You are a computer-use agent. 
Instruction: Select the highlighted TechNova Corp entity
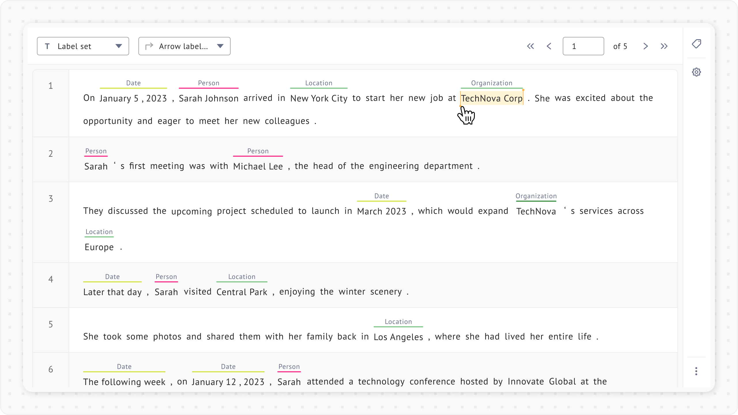(492, 99)
